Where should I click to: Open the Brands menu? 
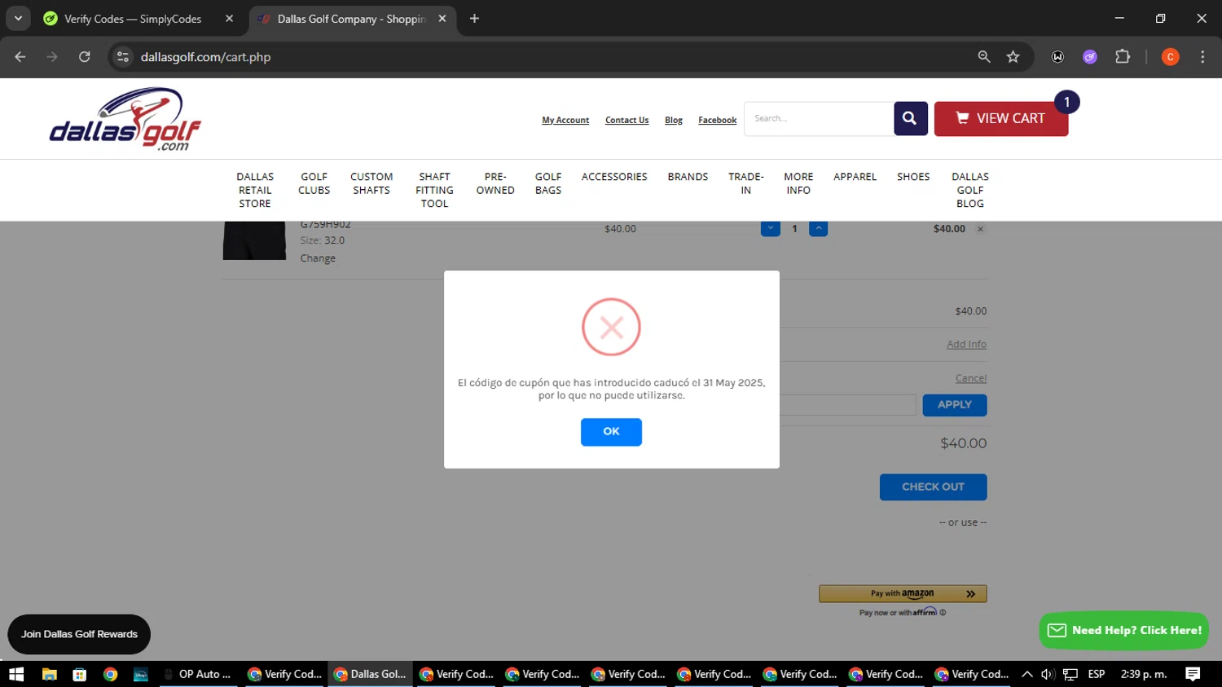point(688,177)
